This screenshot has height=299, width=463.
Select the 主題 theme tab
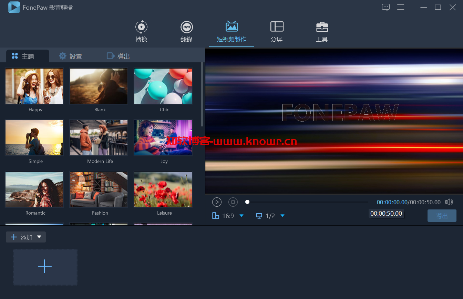pos(28,56)
